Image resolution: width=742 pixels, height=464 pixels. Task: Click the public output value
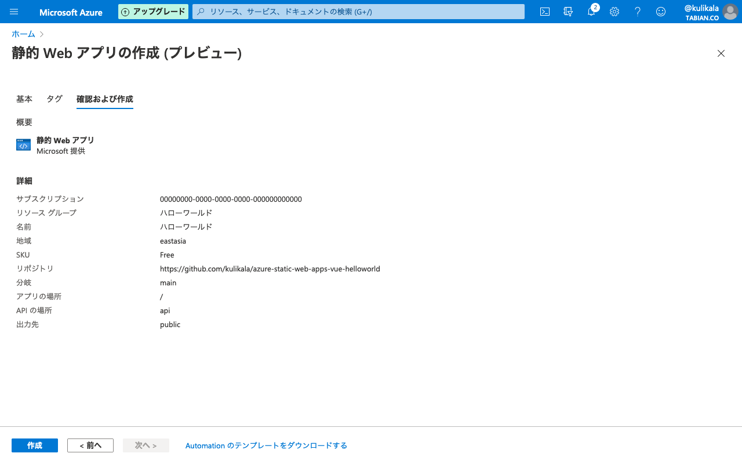click(170, 324)
